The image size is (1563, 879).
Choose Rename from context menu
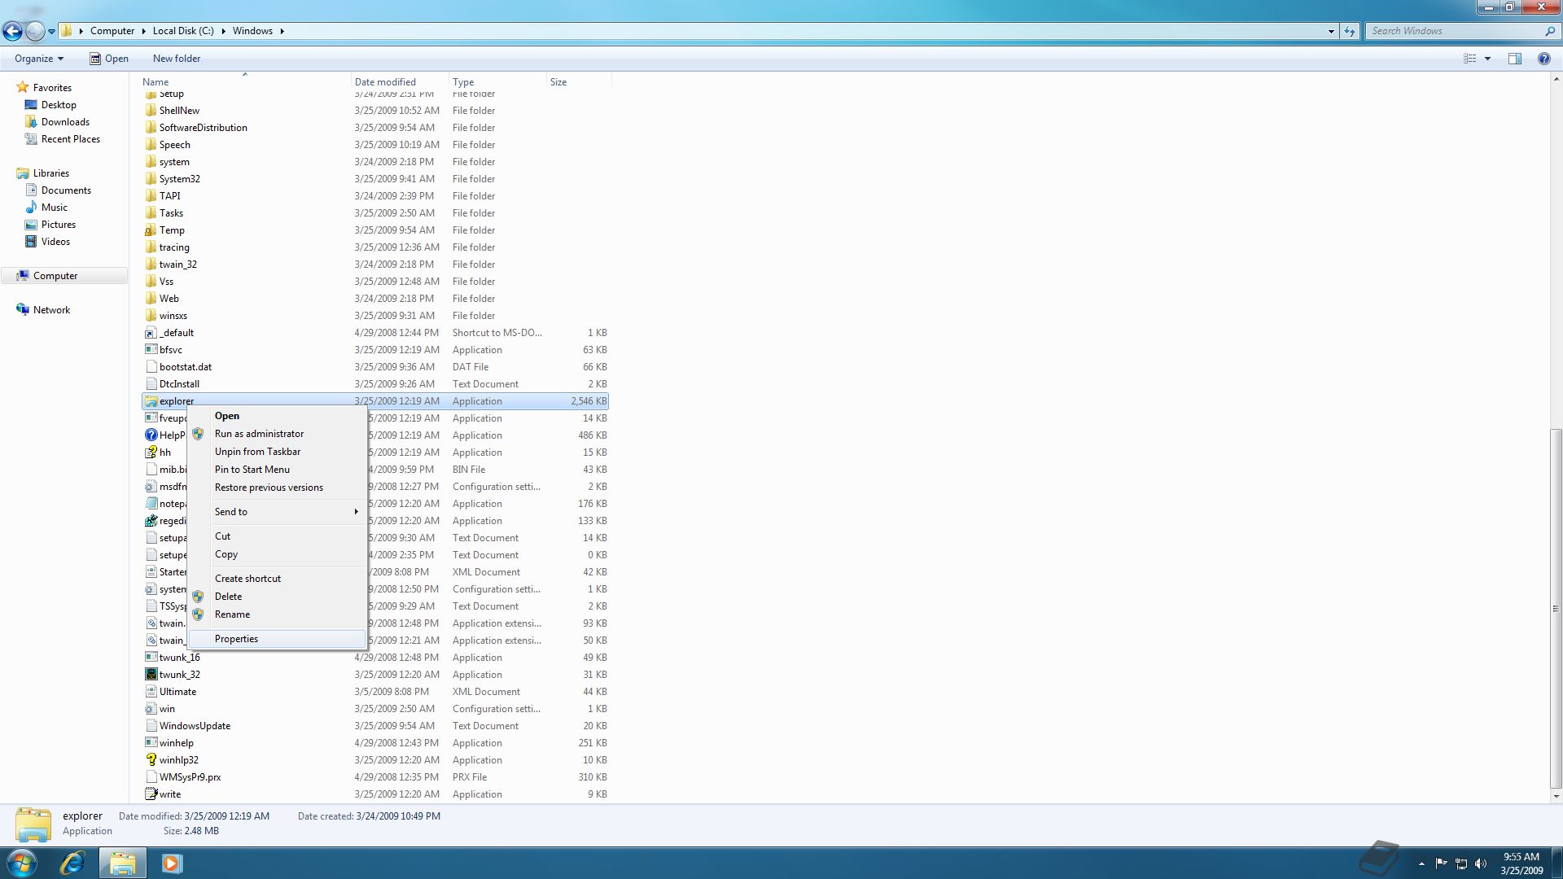[277, 614]
